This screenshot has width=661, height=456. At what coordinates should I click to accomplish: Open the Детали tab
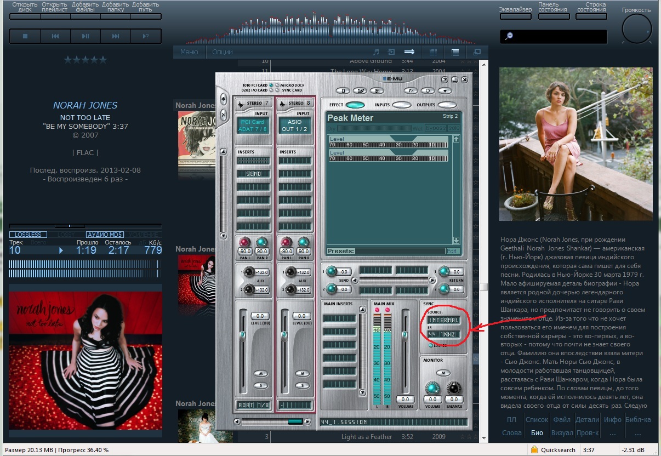(587, 420)
